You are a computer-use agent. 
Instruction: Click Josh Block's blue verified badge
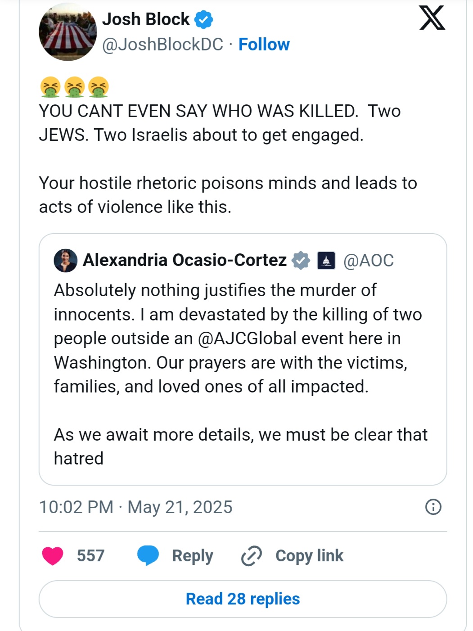204,20
